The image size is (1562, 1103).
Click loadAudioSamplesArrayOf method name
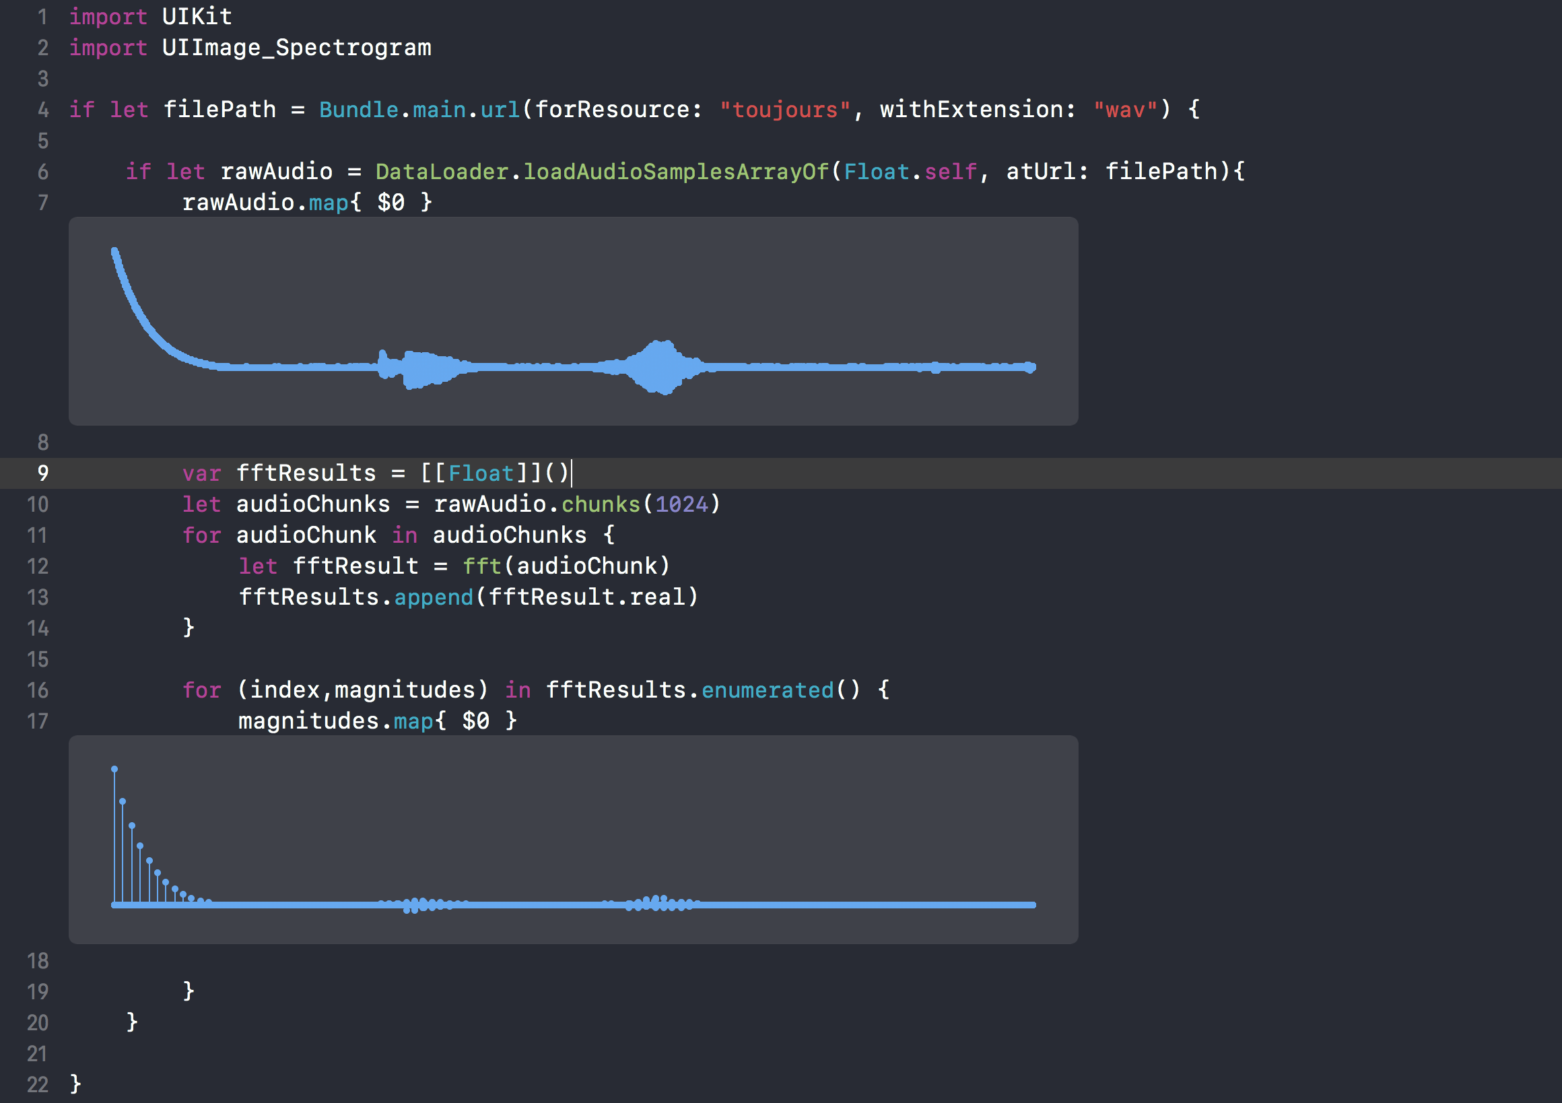[x=675, y=172]
